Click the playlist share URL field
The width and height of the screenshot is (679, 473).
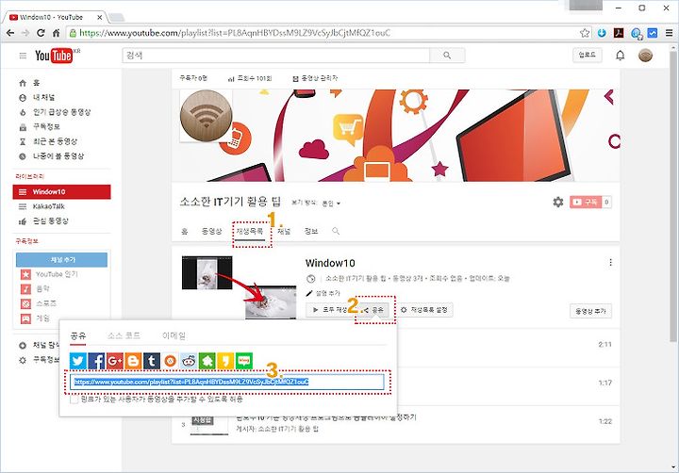tap(227, 382)
